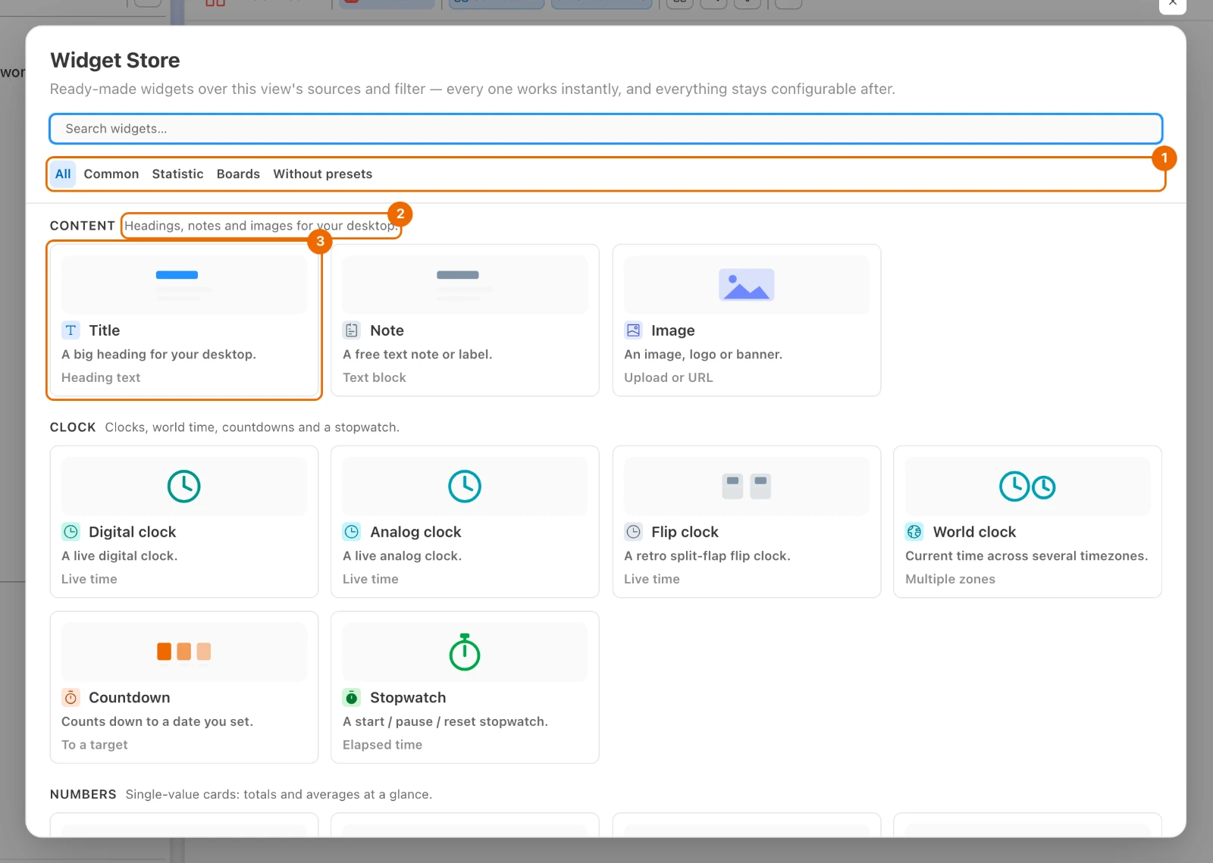The image size is (1213, 863).
Task: Click the Flip clock small icon
Action: point(633,532)
